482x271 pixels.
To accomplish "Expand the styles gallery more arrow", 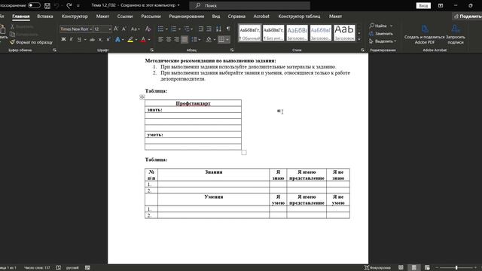I will [359, 39].
